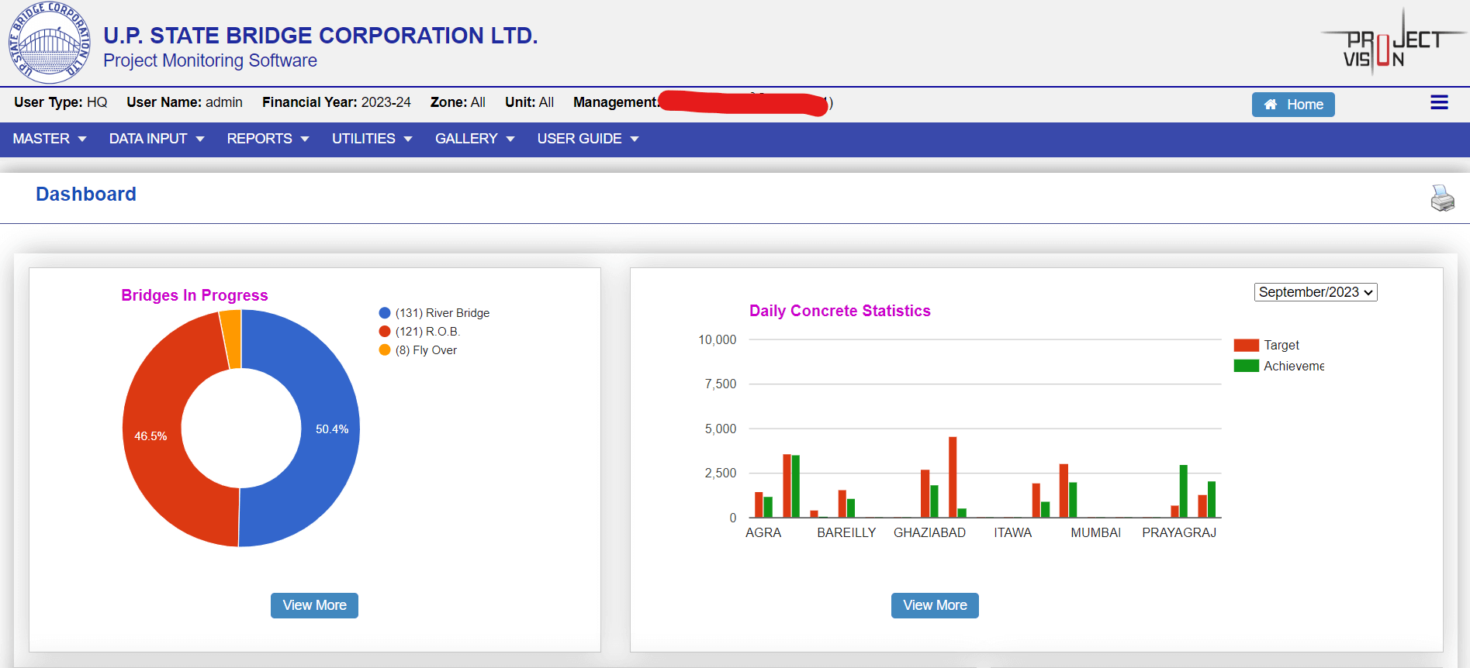Screen dimensions: 1470x668
Task: Click the (131) River Bridge legend text
Action: click(442, 313)
